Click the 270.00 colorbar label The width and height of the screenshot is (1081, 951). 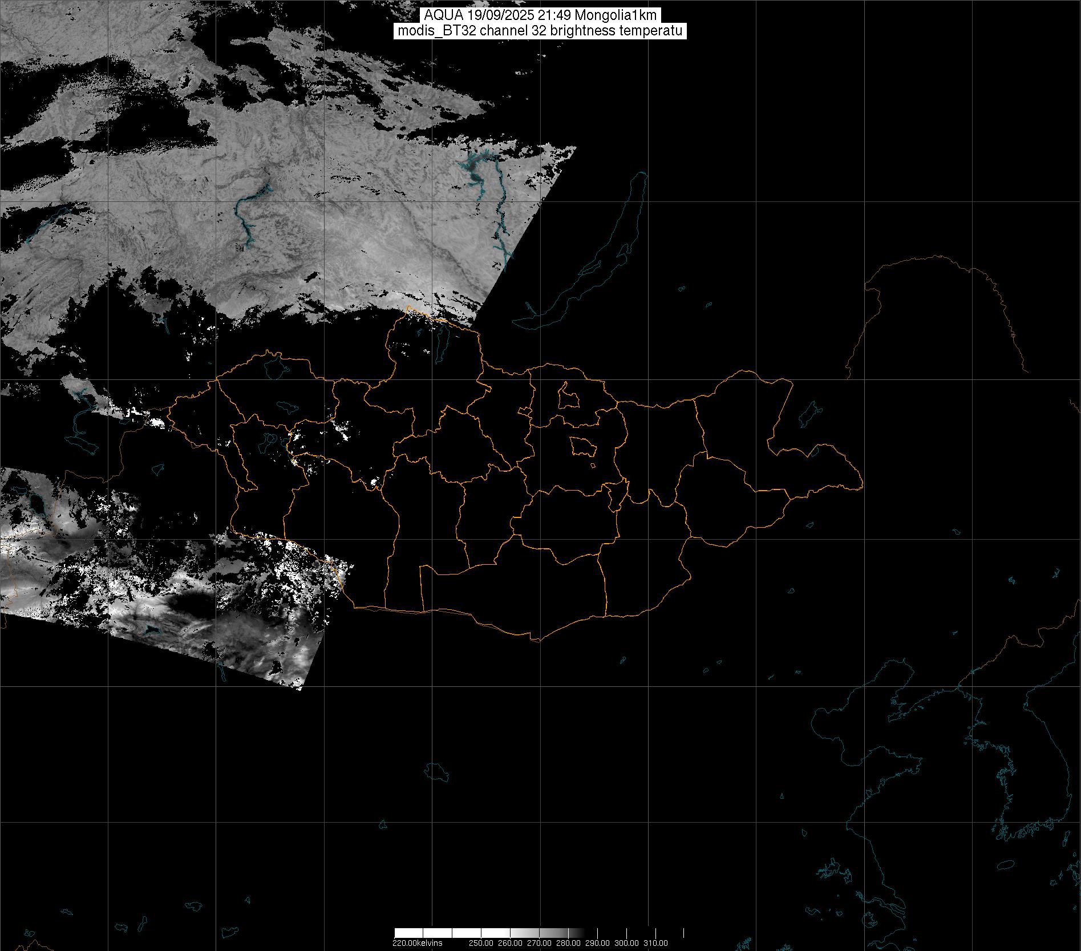[539, 943]
